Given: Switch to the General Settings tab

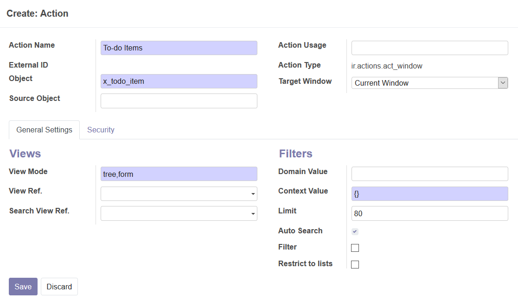Looking at the screenshot, I should (x=44, y=130).
